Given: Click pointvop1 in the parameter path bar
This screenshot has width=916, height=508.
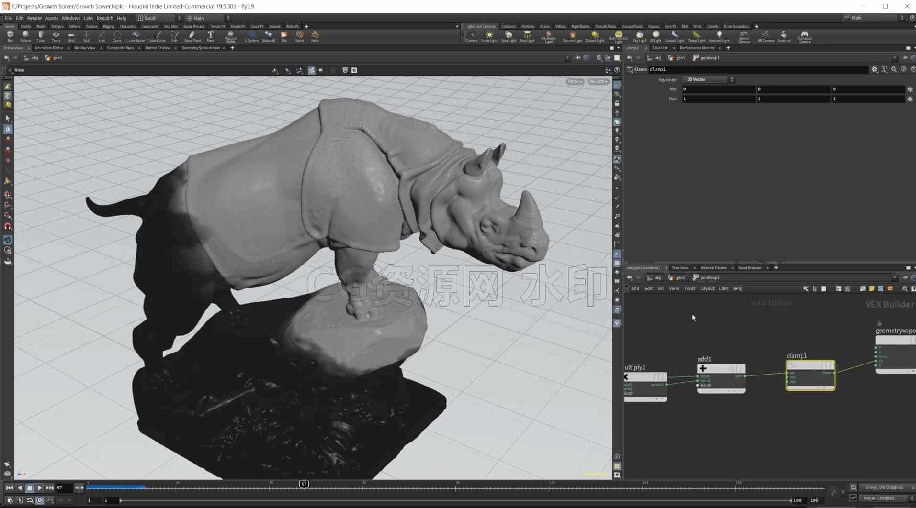Looking at the screenshot, I should [706, 58].
